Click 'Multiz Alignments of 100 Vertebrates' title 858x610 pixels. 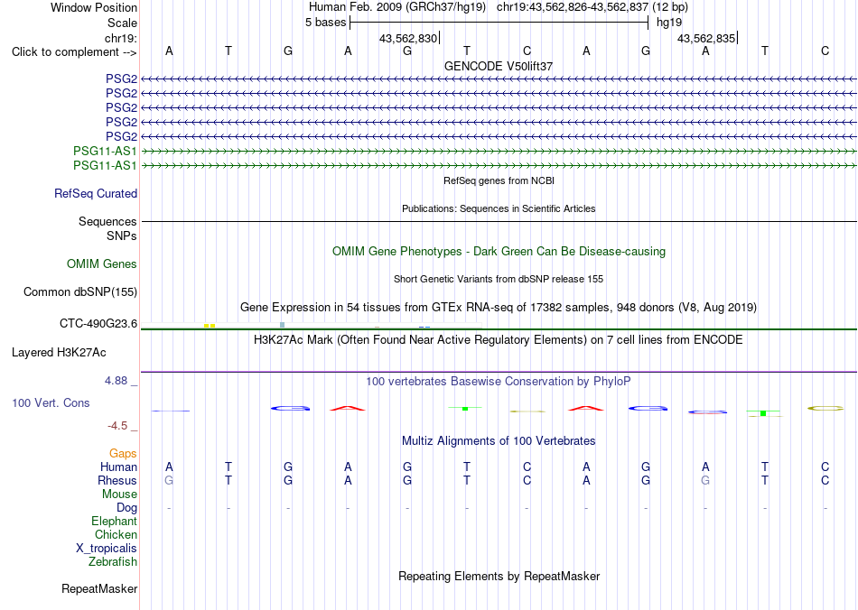coord(499,440)
